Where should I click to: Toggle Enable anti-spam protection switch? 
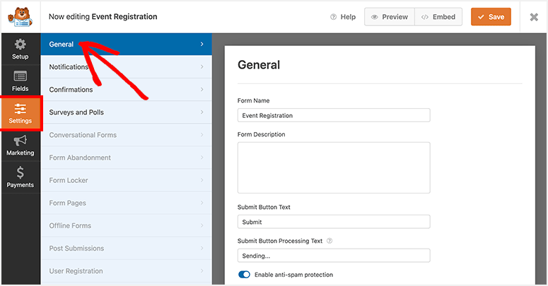244,275
